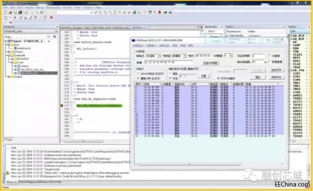The width and height of the screenshot is (313, 191).
Task: Click the red Stop Debugging X icon
Action: point(51,18)
